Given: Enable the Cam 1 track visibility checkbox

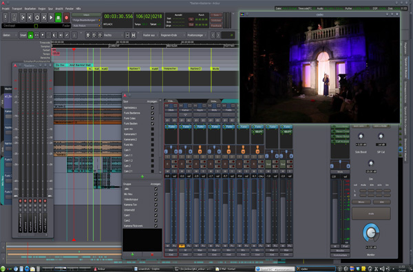Looking at the screenshot, I should click(152, 150).
